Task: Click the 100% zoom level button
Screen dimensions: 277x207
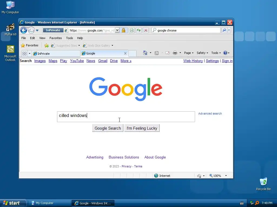Action: pos(215,176)
